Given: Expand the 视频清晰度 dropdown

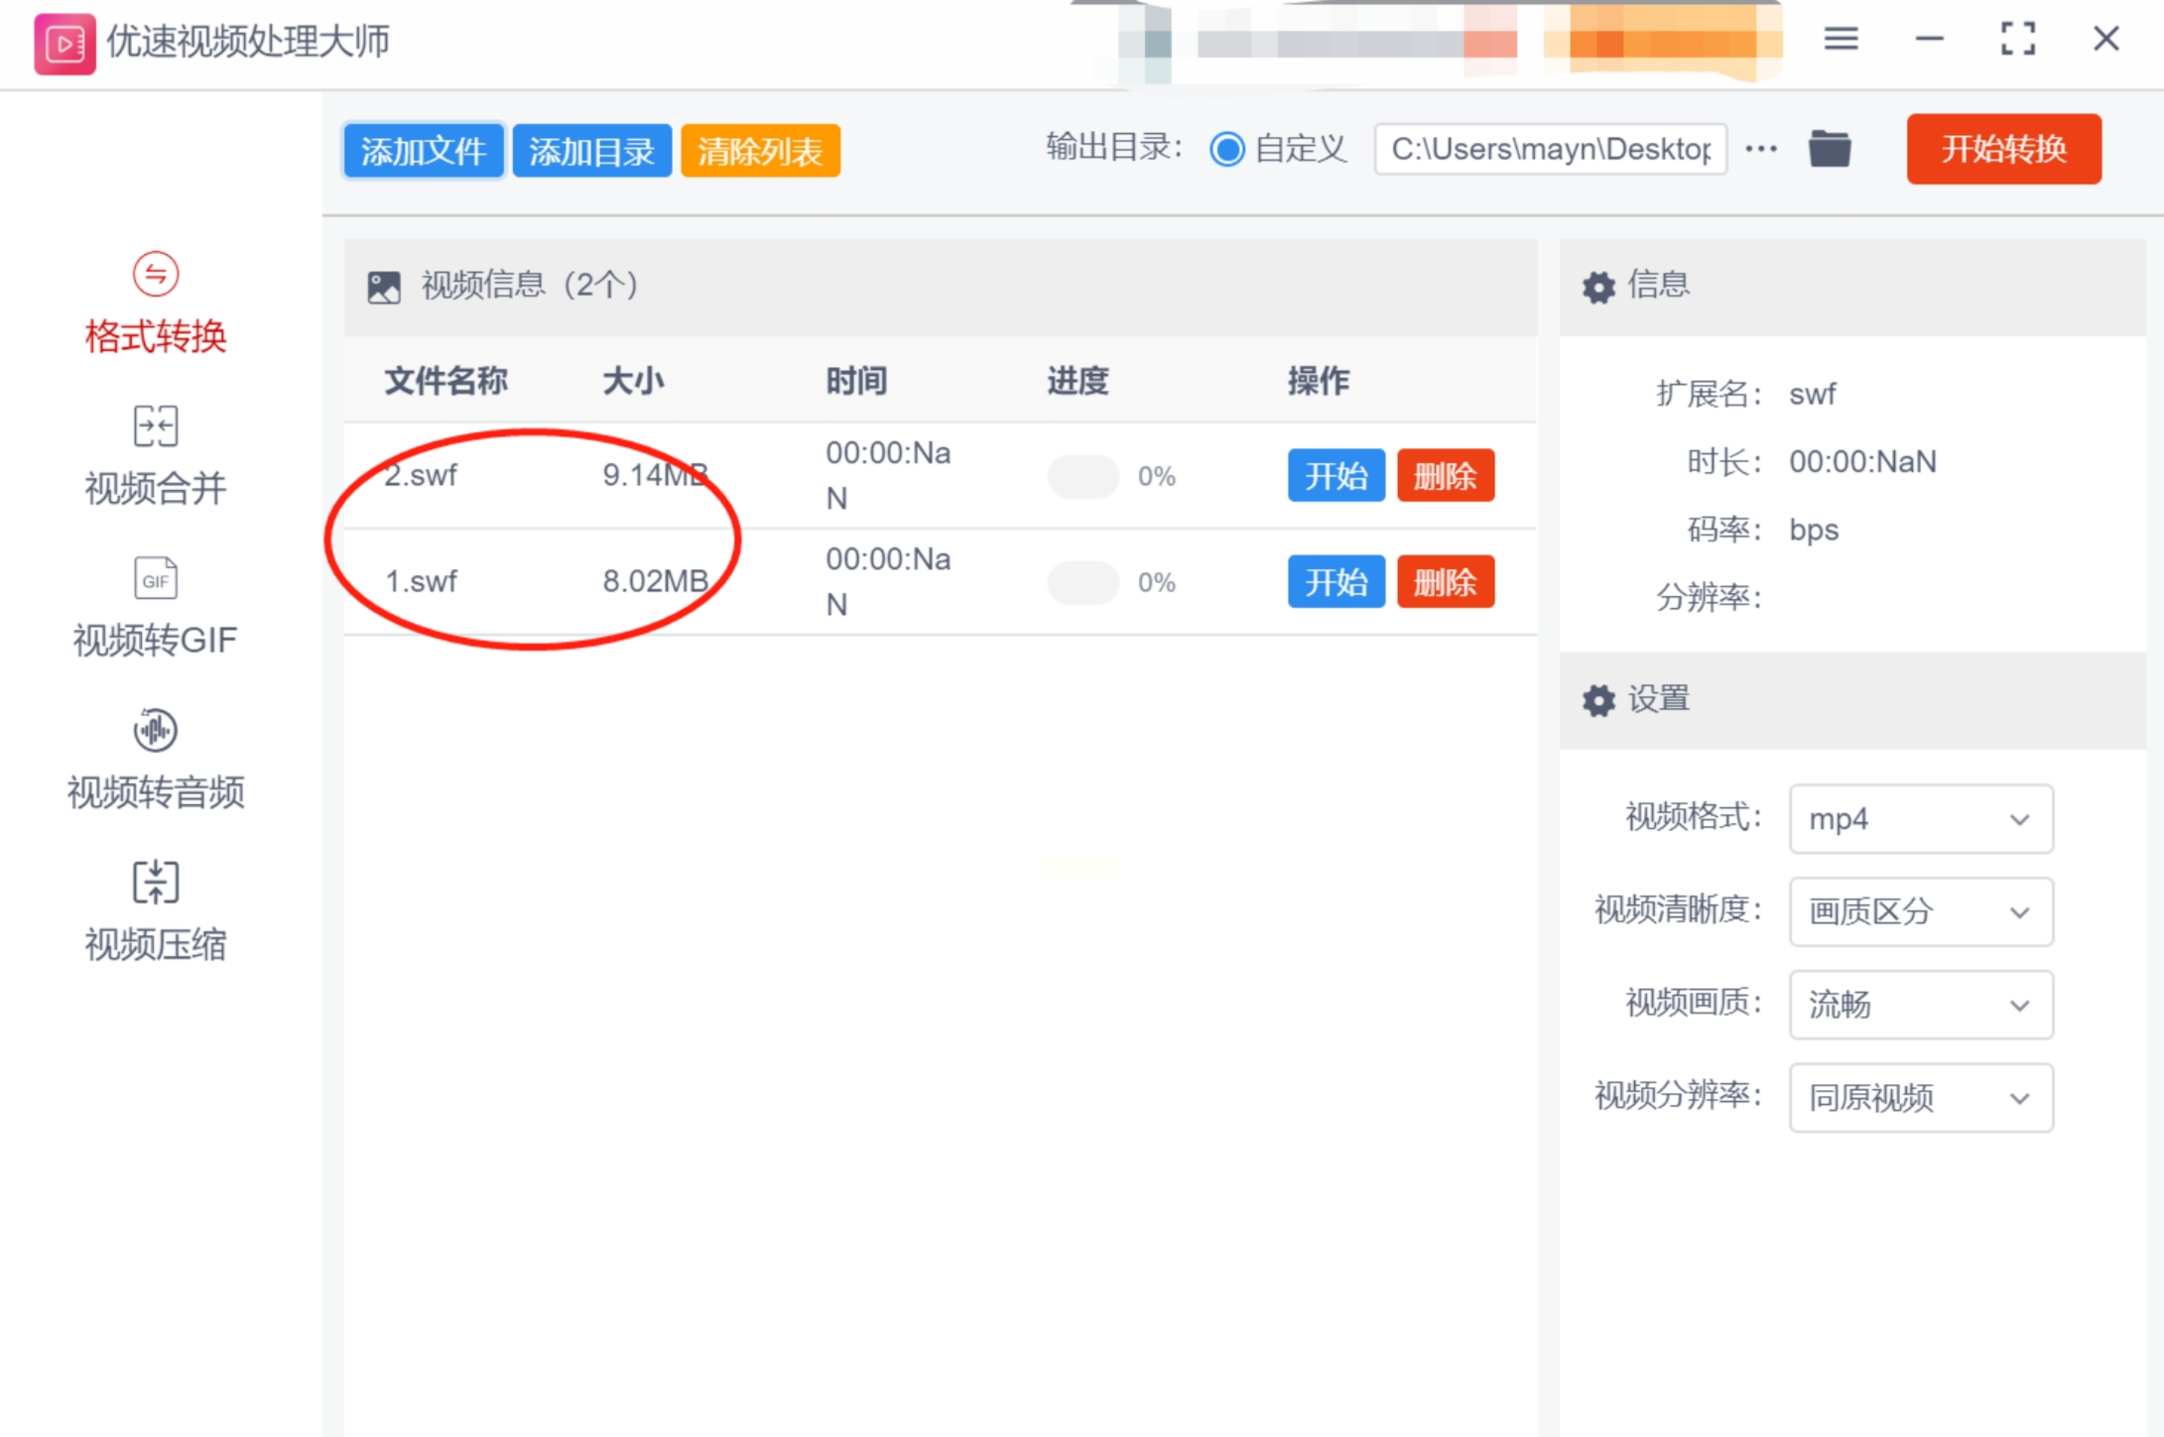Looking at the screenshot, I should click(1920, 911).
